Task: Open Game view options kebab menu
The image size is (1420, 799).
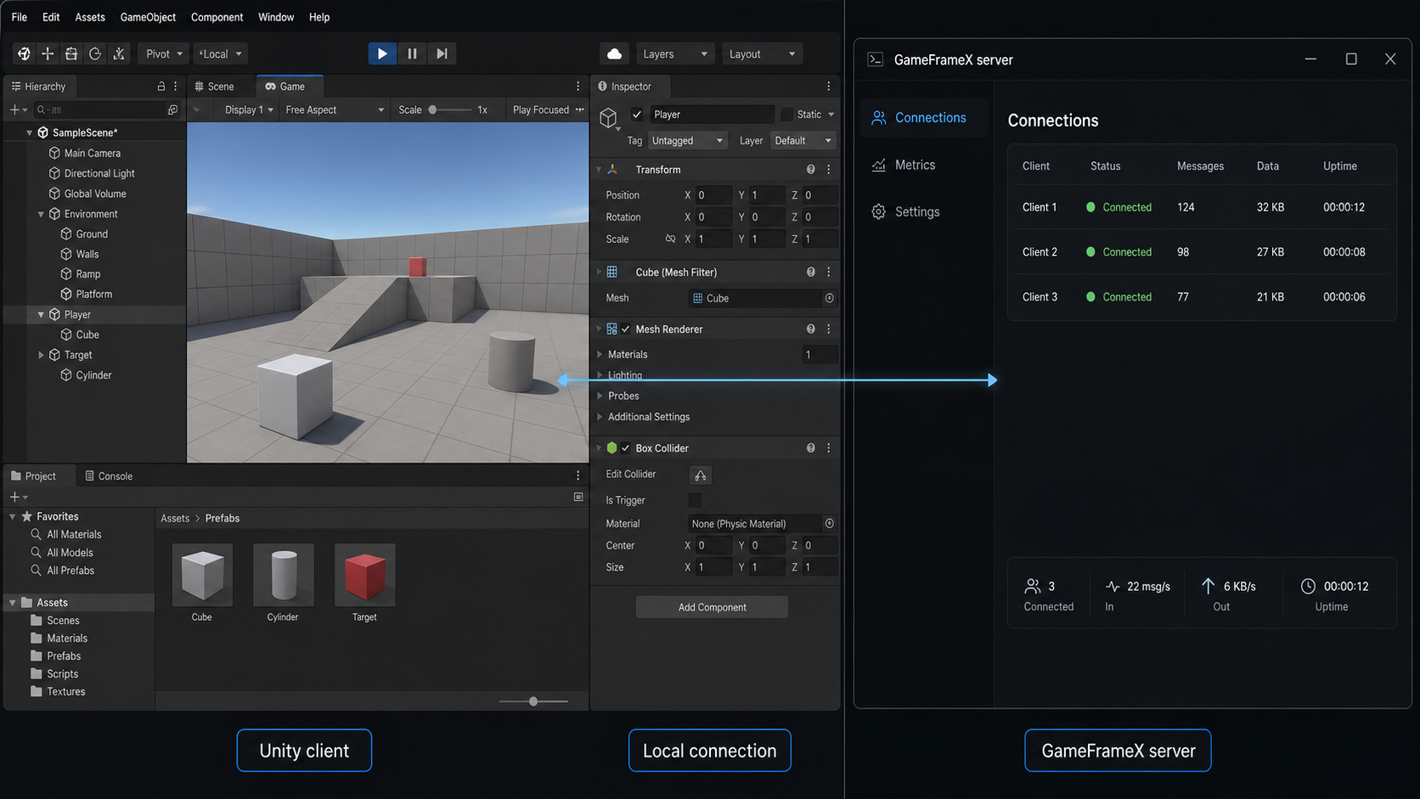Action: (x=578, y=87)
